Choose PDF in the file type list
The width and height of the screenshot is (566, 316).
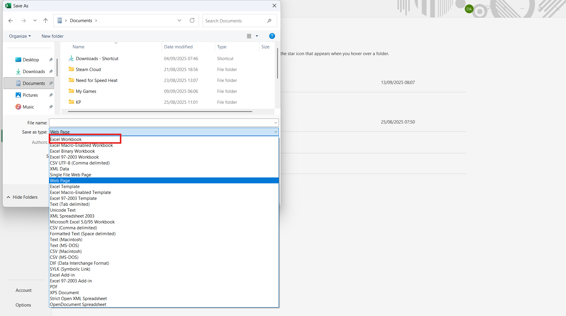54,287
